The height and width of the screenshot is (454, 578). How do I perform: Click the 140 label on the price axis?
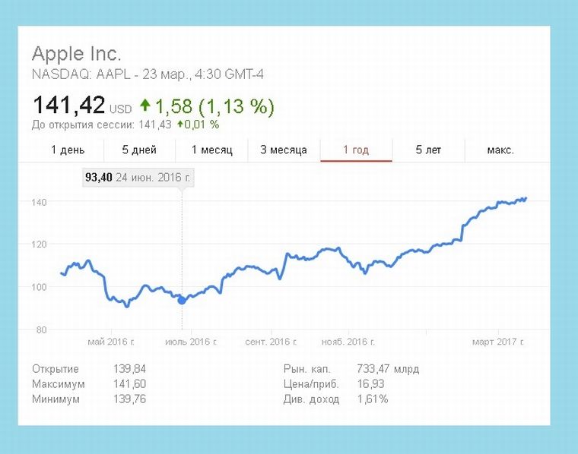(40, 202)
